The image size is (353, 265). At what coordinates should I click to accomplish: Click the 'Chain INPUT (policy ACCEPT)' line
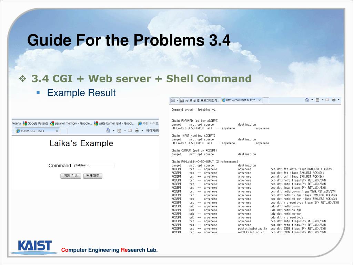193,136
